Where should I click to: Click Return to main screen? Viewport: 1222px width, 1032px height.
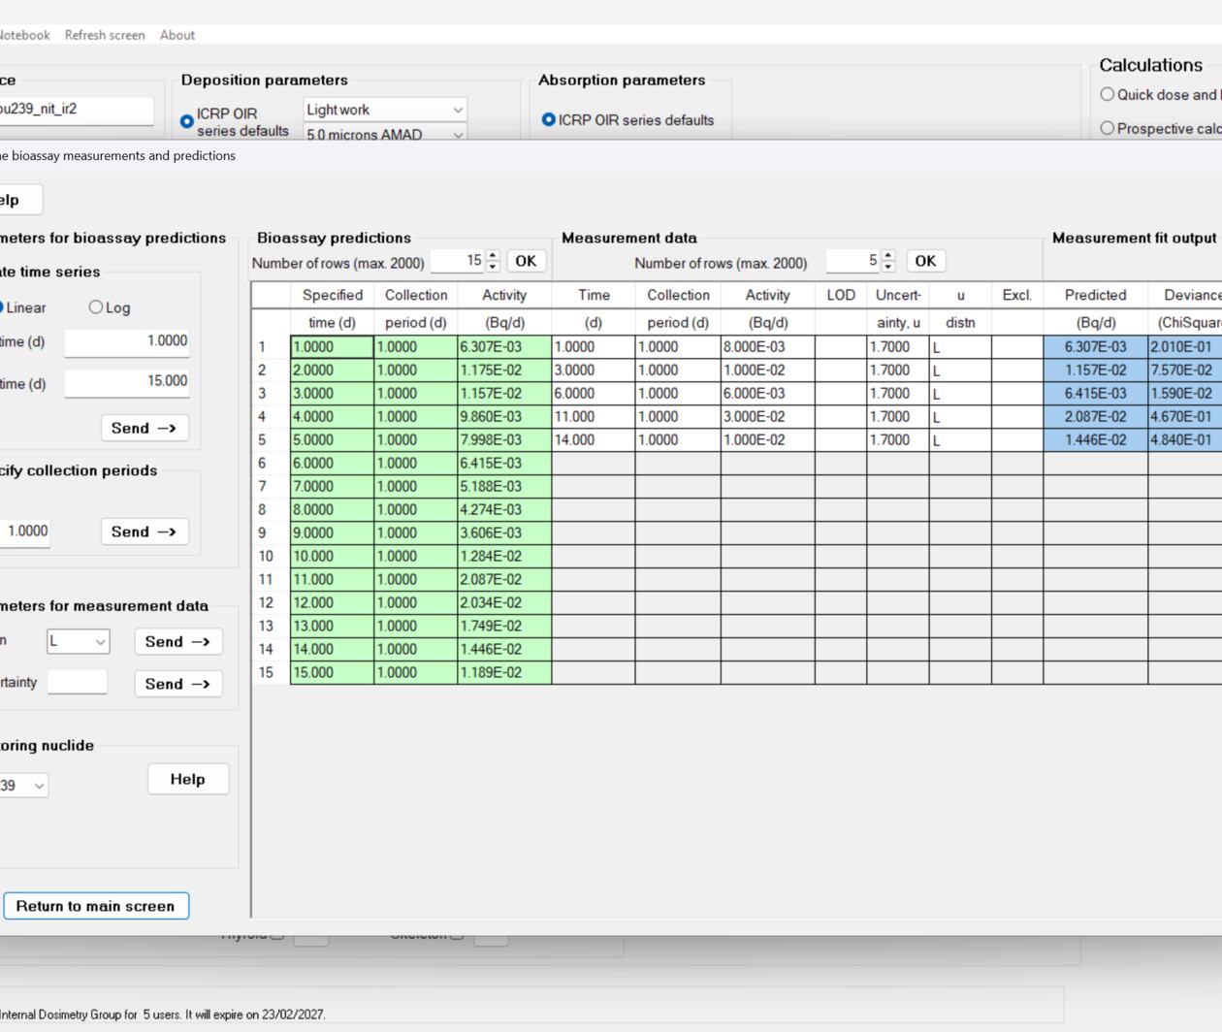95,906
